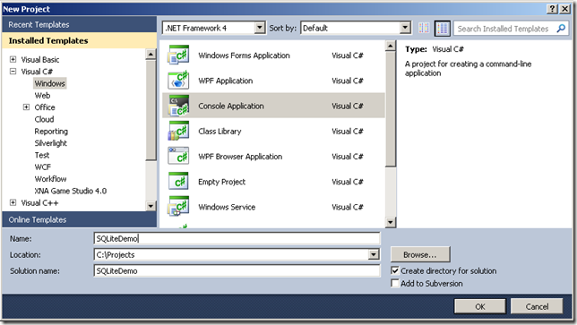Image resolution: width=577 pixels, height=325 pixels.
Task: Click the Empty Project label
Action: pos(221,182)
